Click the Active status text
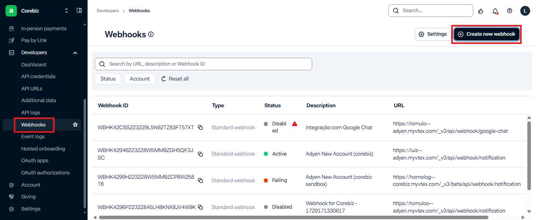 279,154
